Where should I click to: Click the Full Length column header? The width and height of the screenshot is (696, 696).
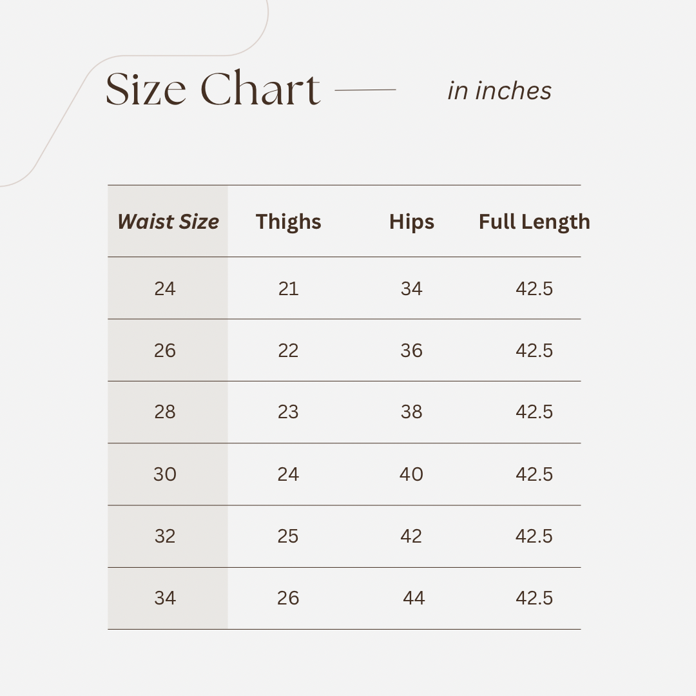pos(534,222)
